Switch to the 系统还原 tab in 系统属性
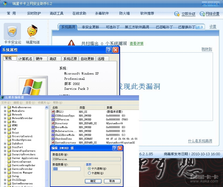 coord(70,59)
